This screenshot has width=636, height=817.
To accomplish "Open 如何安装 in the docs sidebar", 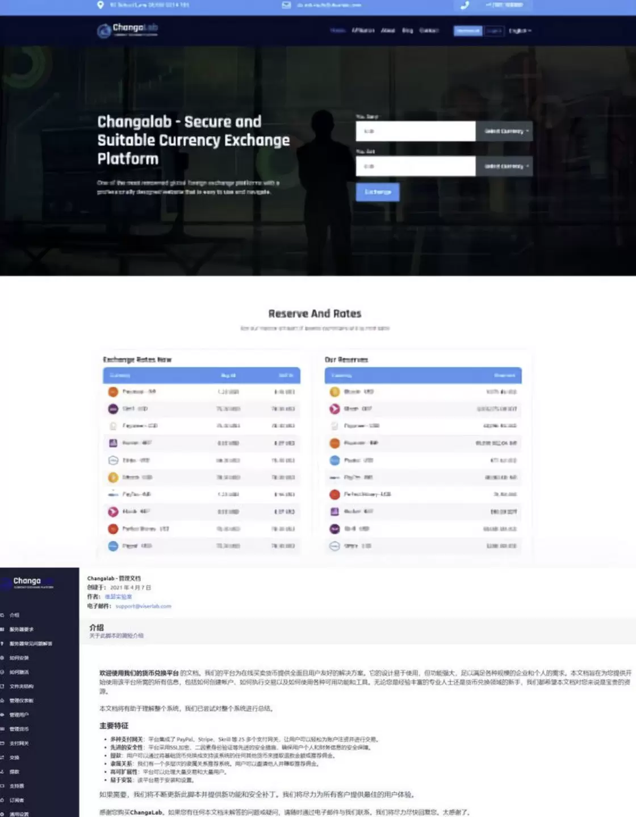I will point(19,658).
